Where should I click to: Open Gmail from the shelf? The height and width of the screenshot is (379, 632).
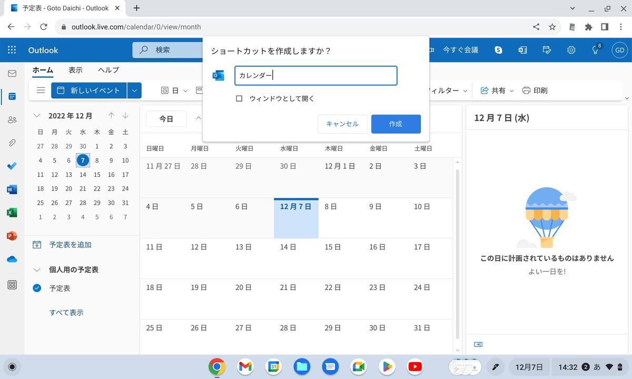click(x=245, y=366)
